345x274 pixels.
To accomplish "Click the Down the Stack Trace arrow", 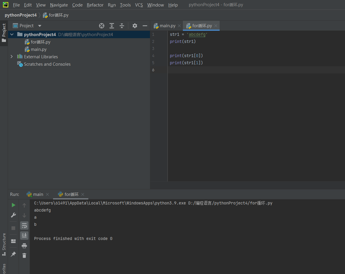I will point(24,215).
